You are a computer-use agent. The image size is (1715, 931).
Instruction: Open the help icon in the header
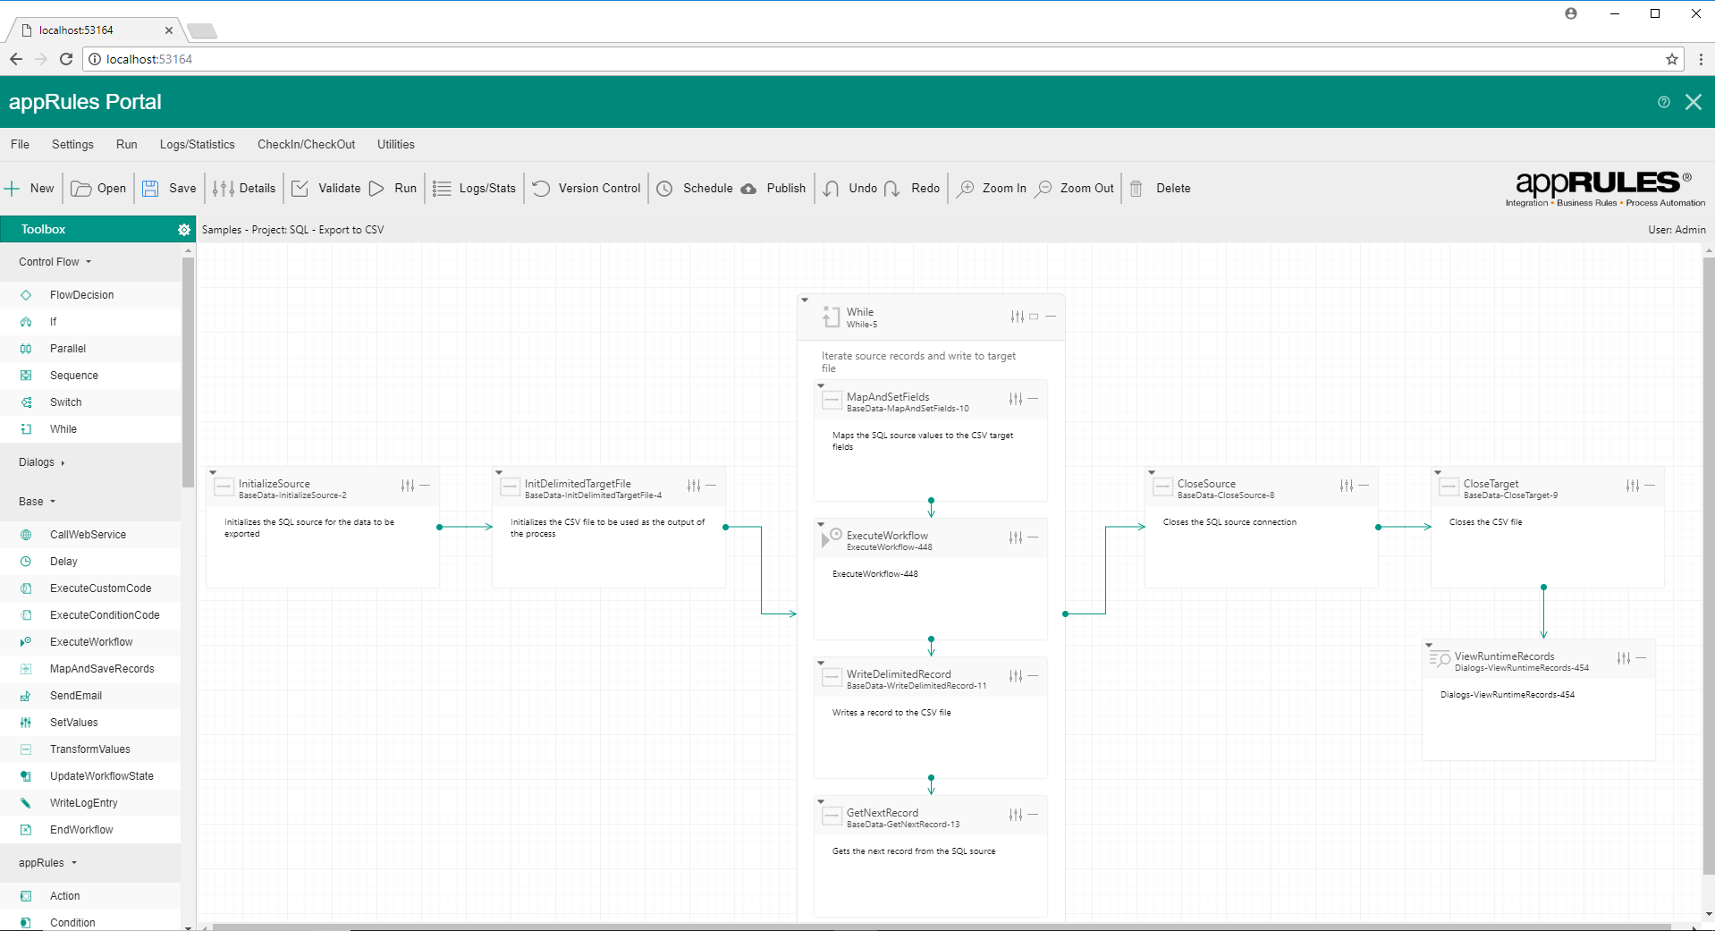tap(1663, 102)
